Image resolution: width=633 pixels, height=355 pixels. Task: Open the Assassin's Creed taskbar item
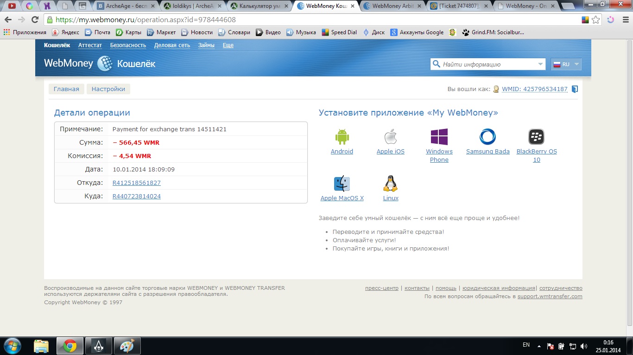98,345
